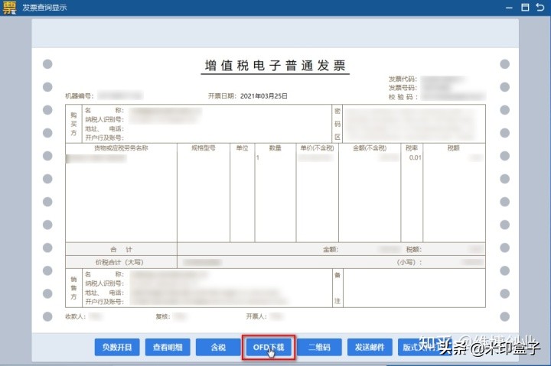Image resolution: width=551 pixels, height=366 pixels.
Task: Click the 单价(不含税) column header
Action: tap(317, 147)
